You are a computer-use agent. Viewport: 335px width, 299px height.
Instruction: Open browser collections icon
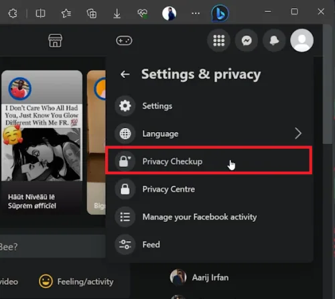92,13
